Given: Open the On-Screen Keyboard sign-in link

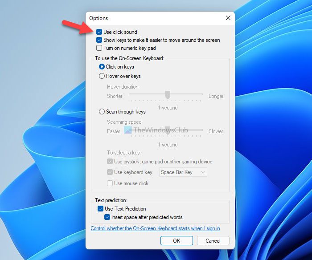Looking at the screenshot, I should point(155,228).
